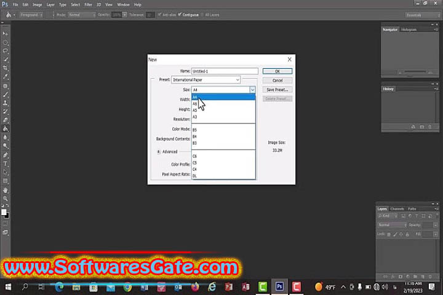Select the Horizontal Type tool
This screenshot has height=295, width=443.
tap(5, 163)
